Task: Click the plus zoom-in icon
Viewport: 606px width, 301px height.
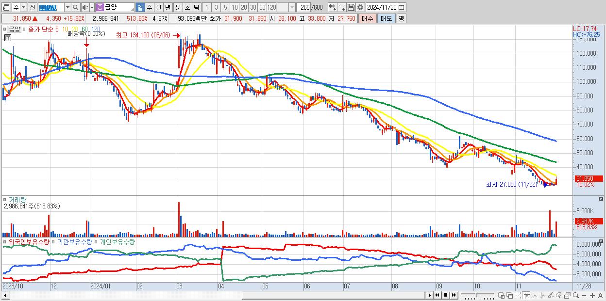Action: (592, 295)
